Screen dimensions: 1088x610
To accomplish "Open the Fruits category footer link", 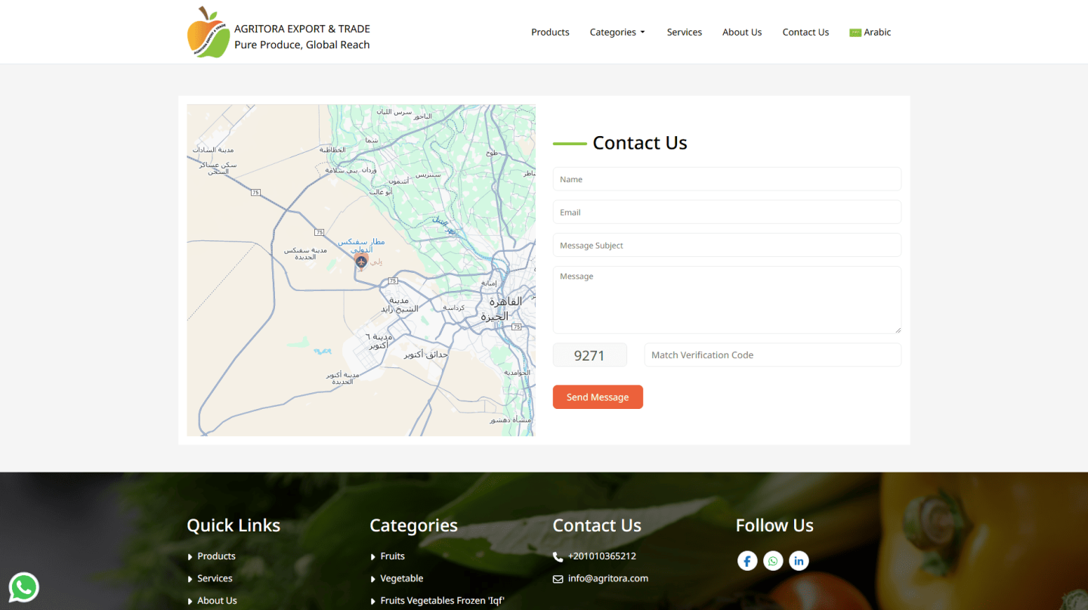I will (x=392, y=556).
